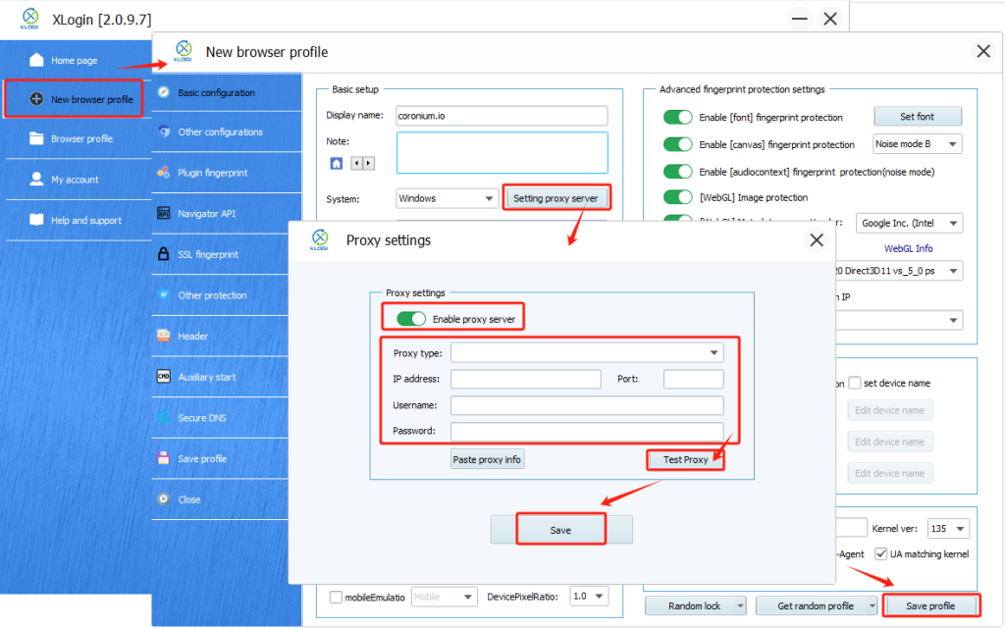
Task: Uncheck UA matching kernel checkbox
Action: (x=881, y=554)
